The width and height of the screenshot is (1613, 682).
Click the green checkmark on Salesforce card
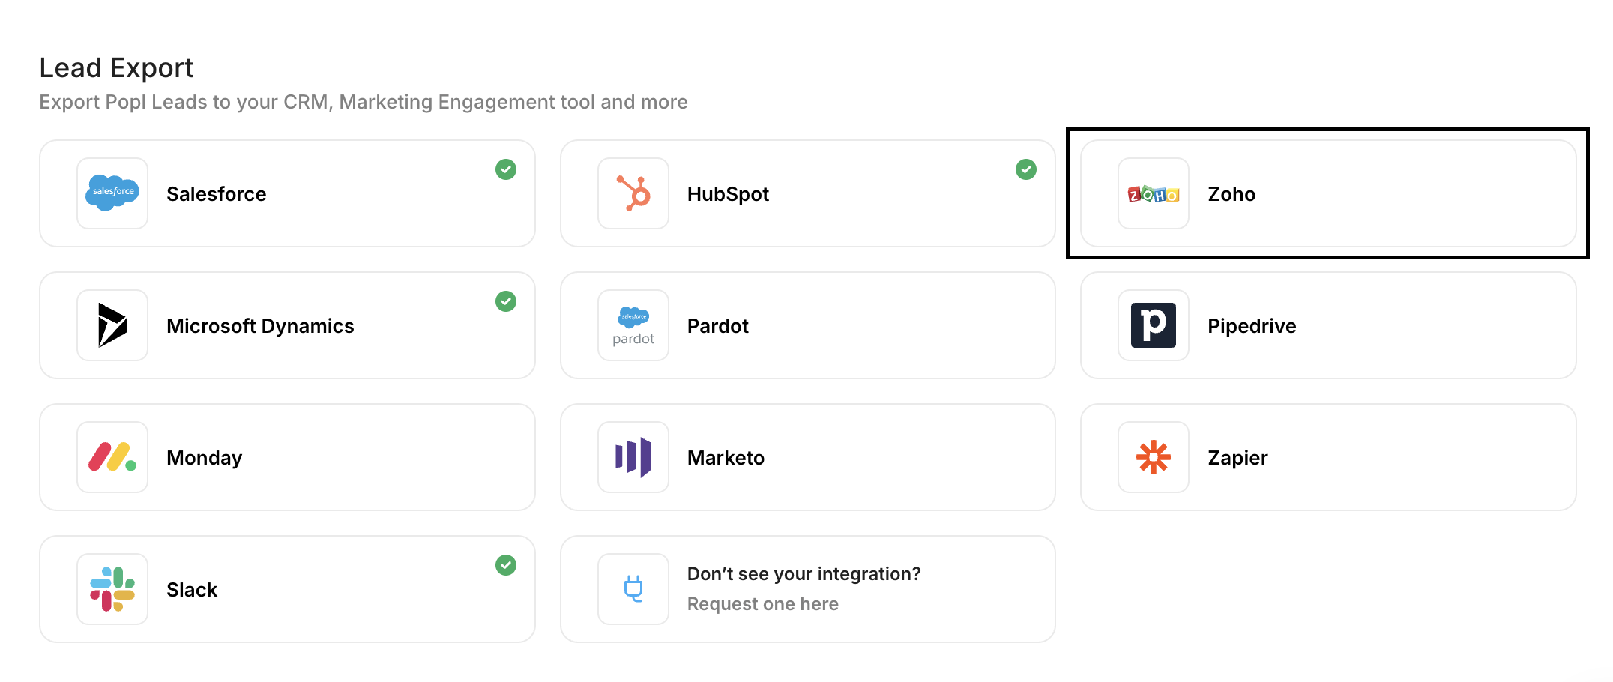point(506,169)
